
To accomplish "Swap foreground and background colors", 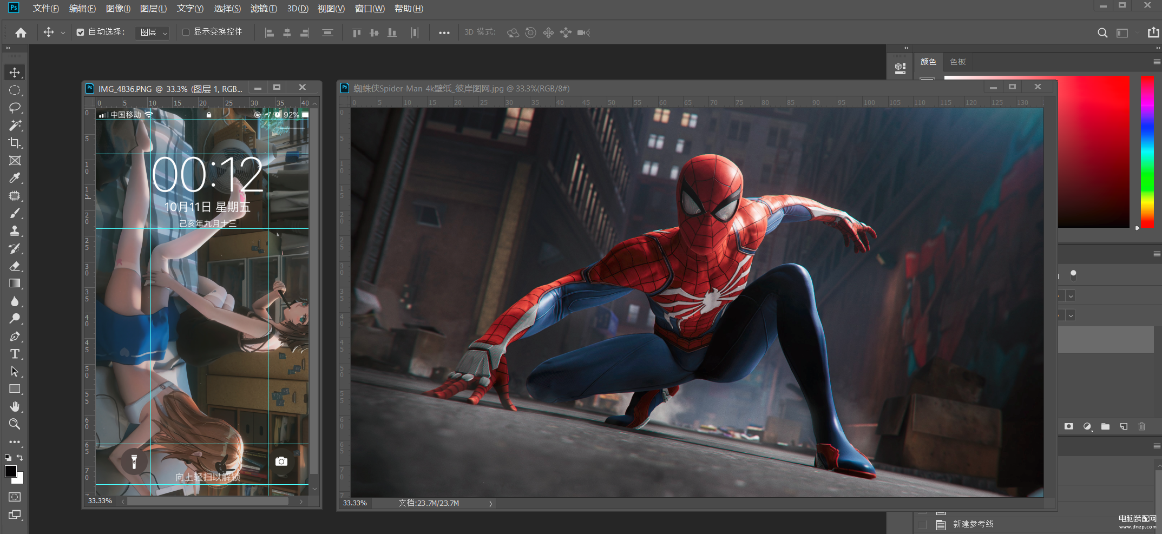I will (x=20, y=458).
